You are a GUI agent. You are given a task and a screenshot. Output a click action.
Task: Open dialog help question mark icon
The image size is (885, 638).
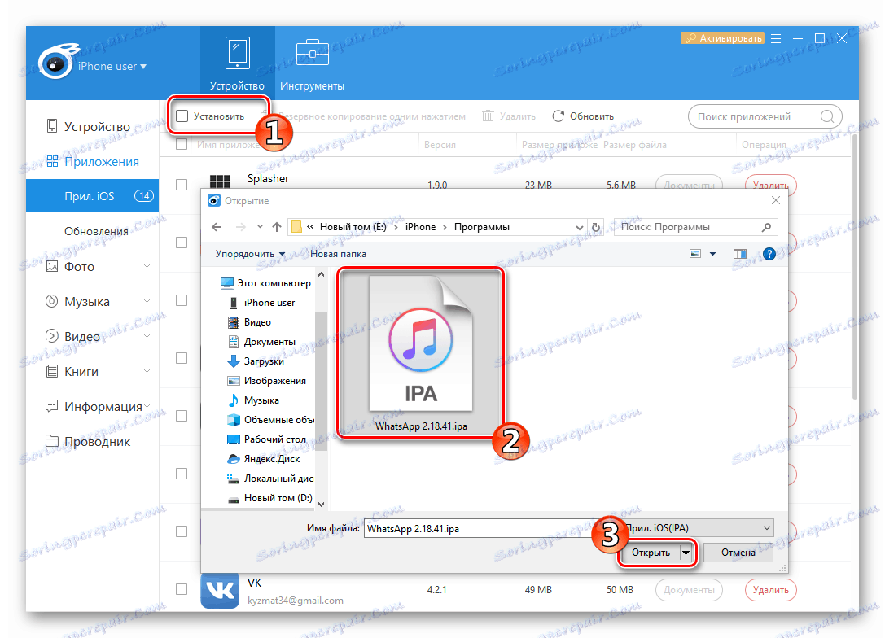[769, 254]
